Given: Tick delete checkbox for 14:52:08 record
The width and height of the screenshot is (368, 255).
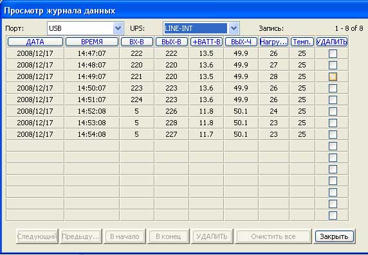Looking at the screenshot, I should tap(333, 111).
